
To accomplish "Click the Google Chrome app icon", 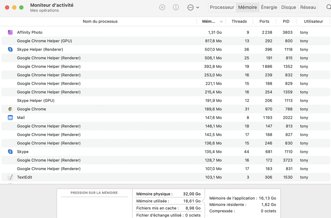I will [10, 109].
